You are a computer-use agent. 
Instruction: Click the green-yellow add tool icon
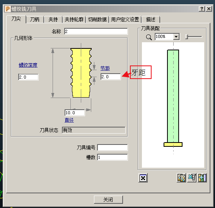pos(202,178)
